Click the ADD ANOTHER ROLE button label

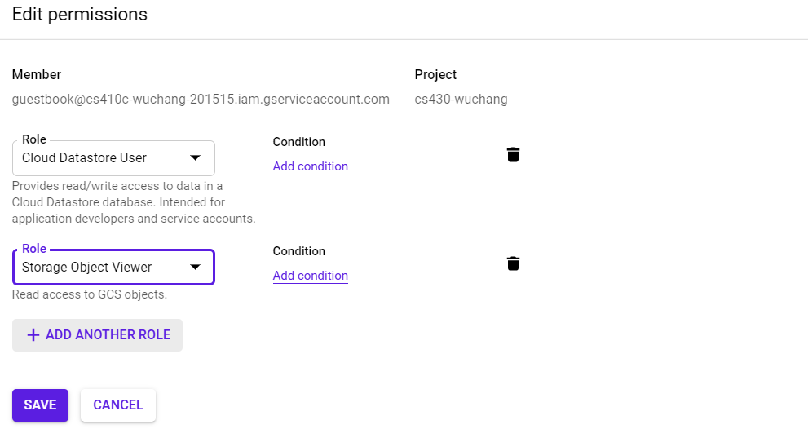point(108,335)
